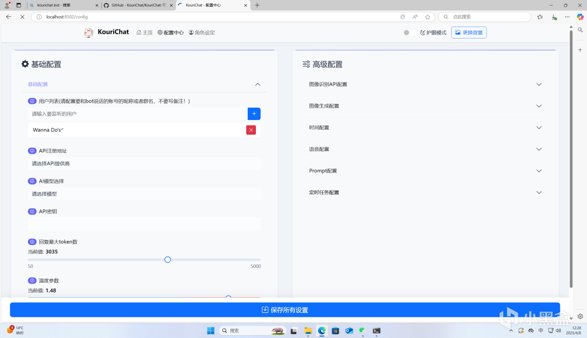Image resolution: width=587 pixels, height=338 pixels.
Task: Click the Windows taskbar search box
Action: (253, 331)
